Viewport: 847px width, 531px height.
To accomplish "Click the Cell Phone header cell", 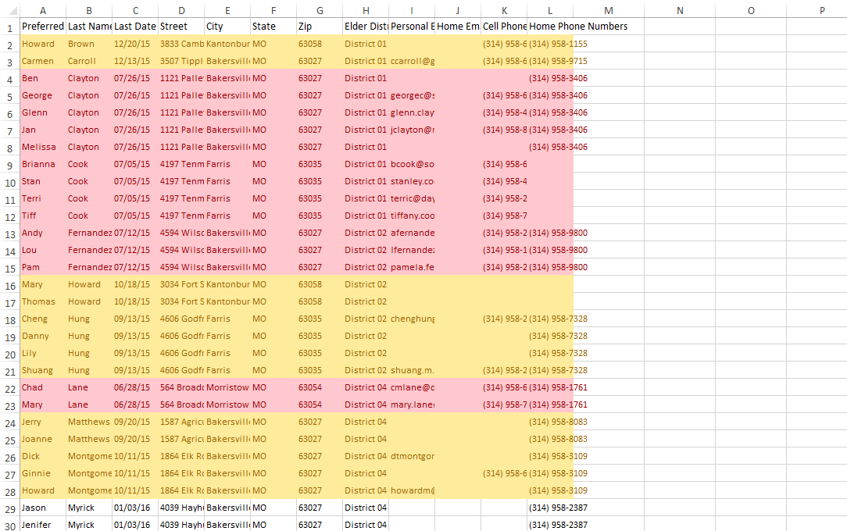I will [x=504, y=26].
